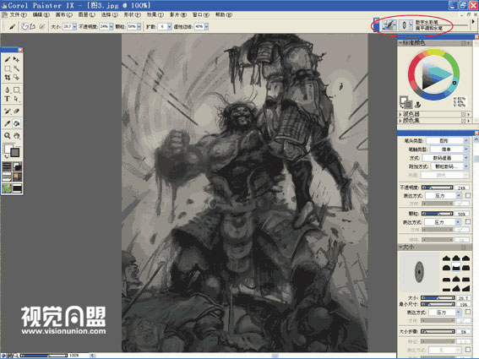
Task: Open the 图层 Layers menu
Action: tap(87, 14)
